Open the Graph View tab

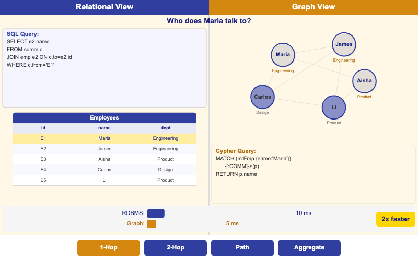[x=313, y=7]
